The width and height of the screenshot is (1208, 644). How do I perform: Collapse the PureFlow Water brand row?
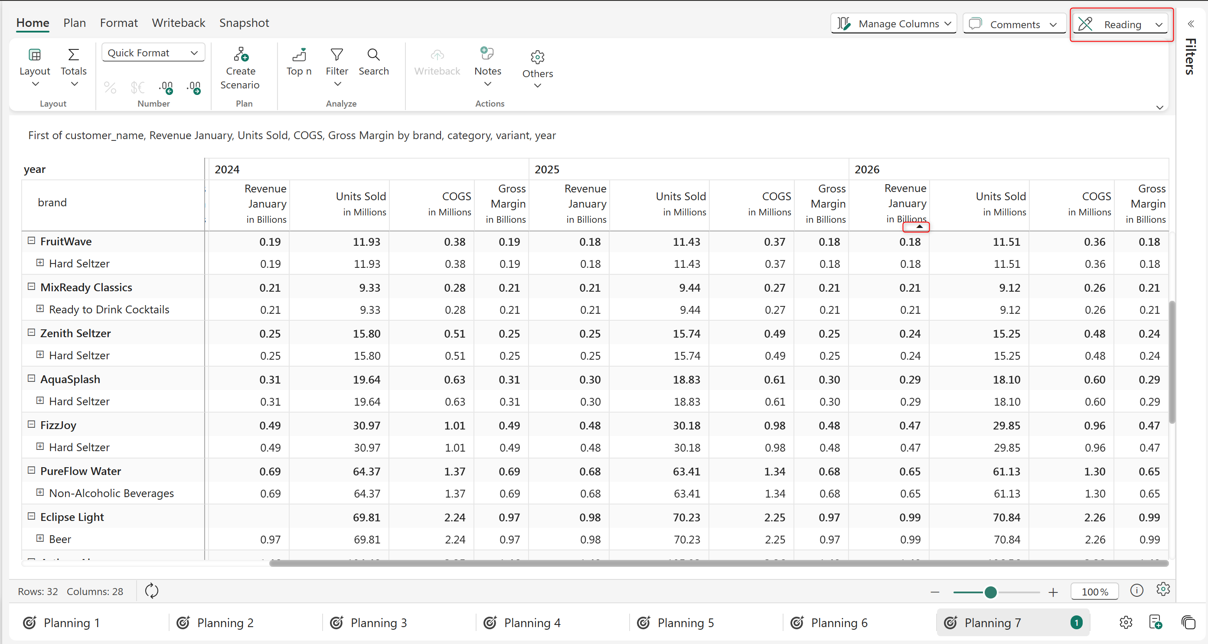[31, 471]
